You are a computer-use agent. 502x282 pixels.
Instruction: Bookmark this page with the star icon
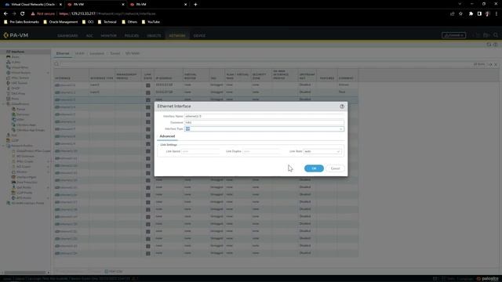pyautogui.click(x=460, y=14)
